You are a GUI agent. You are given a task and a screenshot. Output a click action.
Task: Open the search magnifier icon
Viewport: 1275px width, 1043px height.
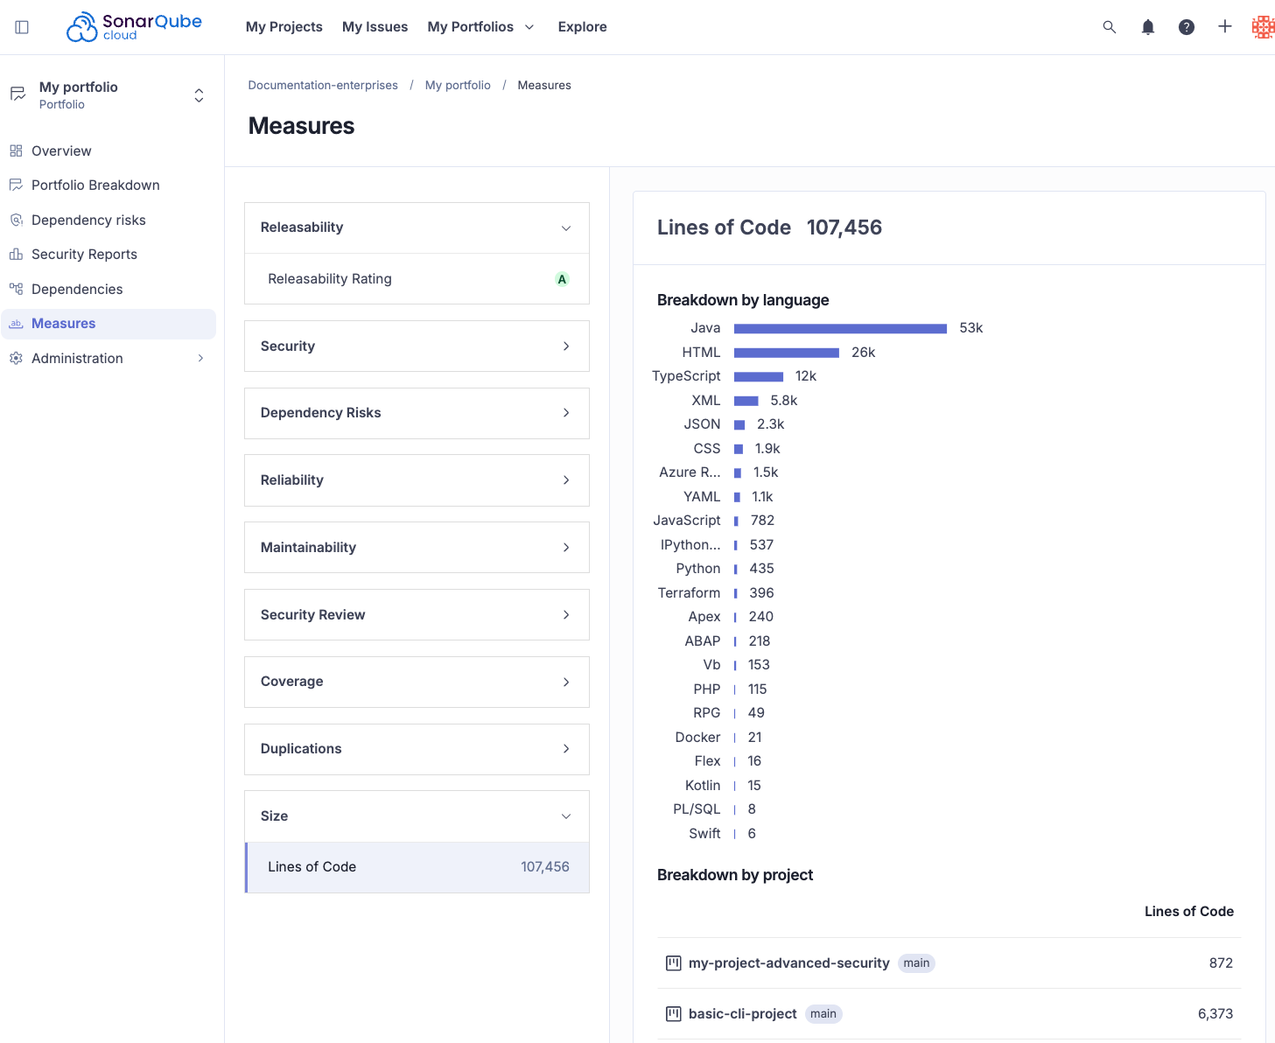pos(1110,27)
